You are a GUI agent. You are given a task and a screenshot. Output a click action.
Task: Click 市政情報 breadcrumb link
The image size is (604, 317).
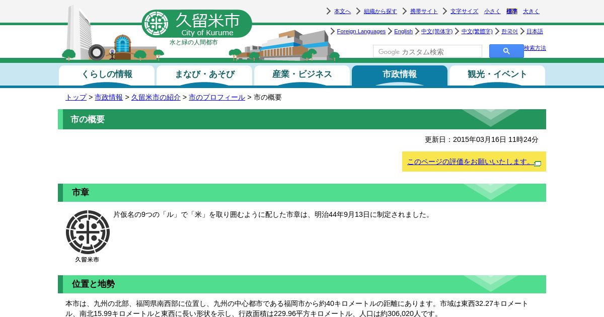(x=109, y=97)
